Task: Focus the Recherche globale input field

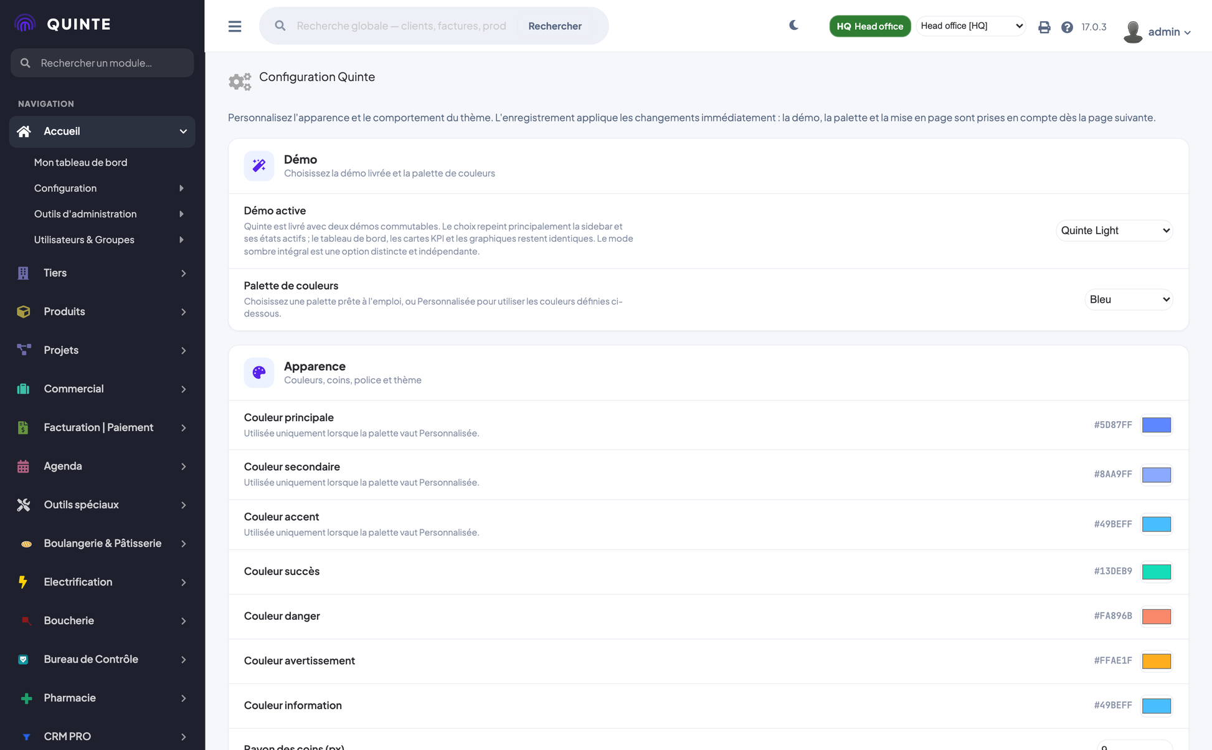Action: point(402,26)
